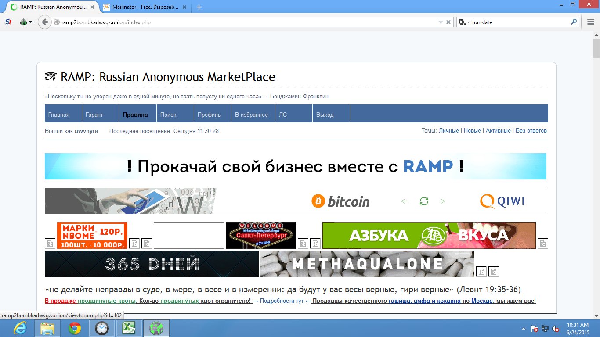
Task: Open the browser hamburger menu
Action: (x=591, y=22)
